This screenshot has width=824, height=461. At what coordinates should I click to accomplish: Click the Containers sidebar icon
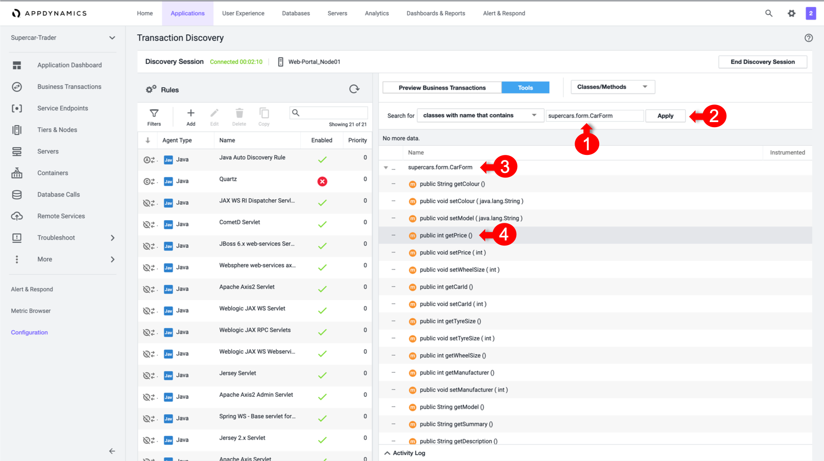17,173
